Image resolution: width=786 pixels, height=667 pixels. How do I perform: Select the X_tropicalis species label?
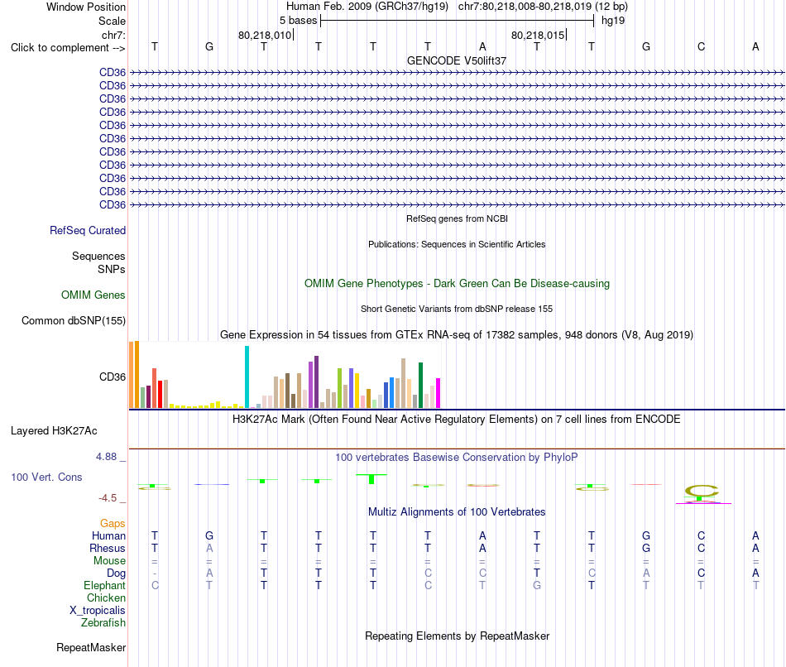click(98, 611)
